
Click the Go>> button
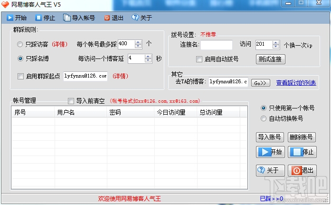(x=261, y=83)
